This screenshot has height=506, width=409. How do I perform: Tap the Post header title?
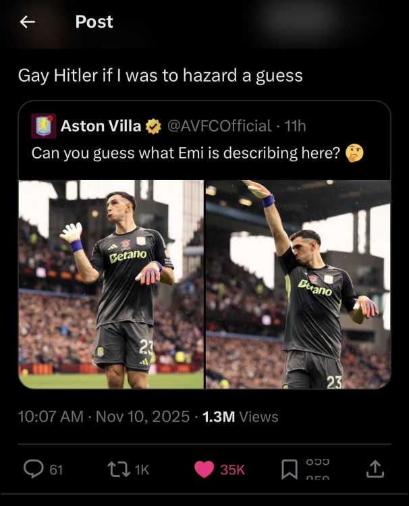[x=94, y=22]
